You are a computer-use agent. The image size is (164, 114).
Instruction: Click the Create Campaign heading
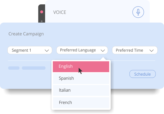26,34
